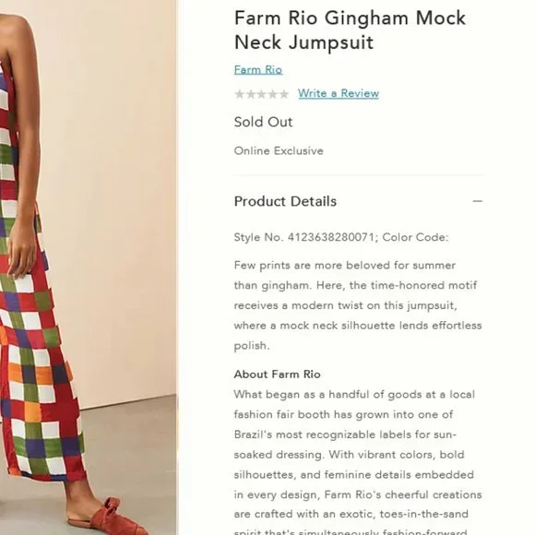This screenshot has height=535, width=535.
Task: Select the second rating star
Action: (x=251, y=94)
